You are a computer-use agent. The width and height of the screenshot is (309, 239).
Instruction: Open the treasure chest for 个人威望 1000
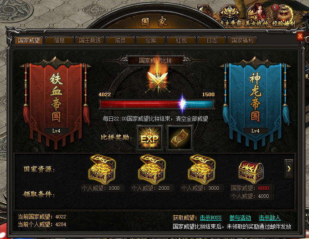tap(102, 169)
